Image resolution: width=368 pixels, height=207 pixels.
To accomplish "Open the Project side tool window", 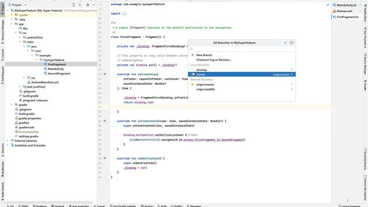I will click(x=2, y=9).
